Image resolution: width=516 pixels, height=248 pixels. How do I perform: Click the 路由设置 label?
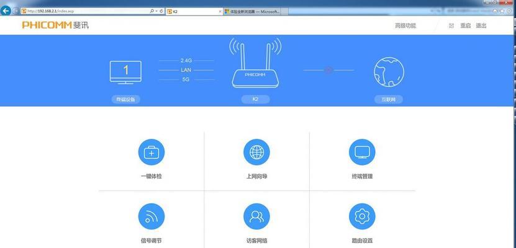(x=362, y=241)
